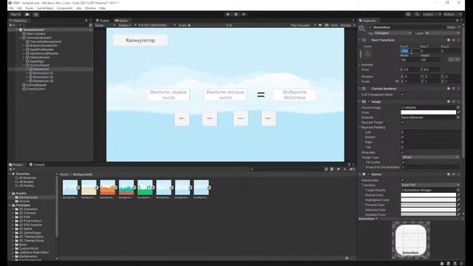Toggle the Hierarchy panel lock icon

click(x=86, y=21)
